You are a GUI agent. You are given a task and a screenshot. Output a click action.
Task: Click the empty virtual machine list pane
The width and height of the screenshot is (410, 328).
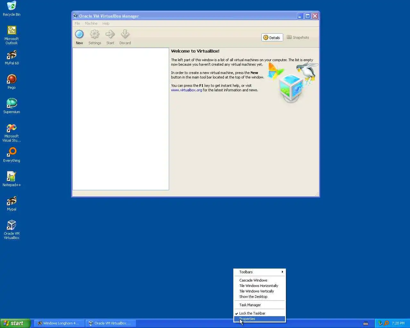click(121, 119)
